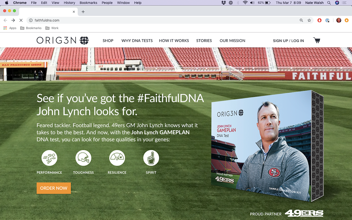Open WHY DNA TESTS page
Viewport: 352px width, 220px height.
click(137, 41)
